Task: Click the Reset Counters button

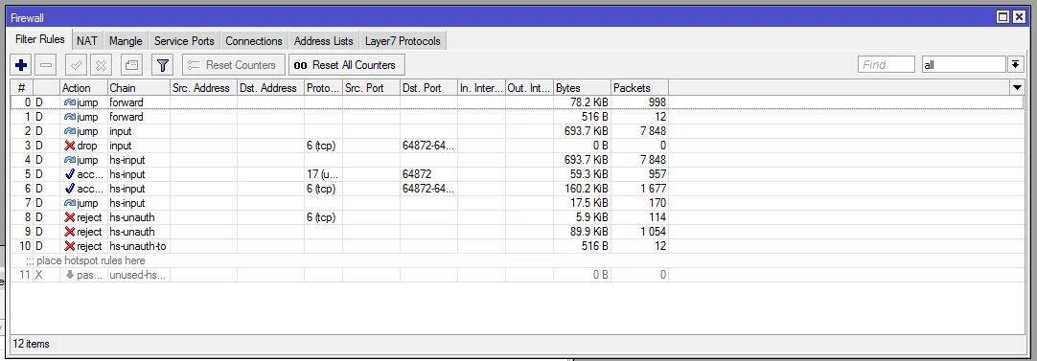Action: click(234, 65)
